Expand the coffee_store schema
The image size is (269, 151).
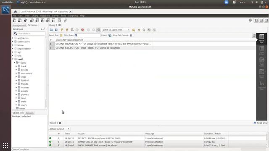click(13, 42)
